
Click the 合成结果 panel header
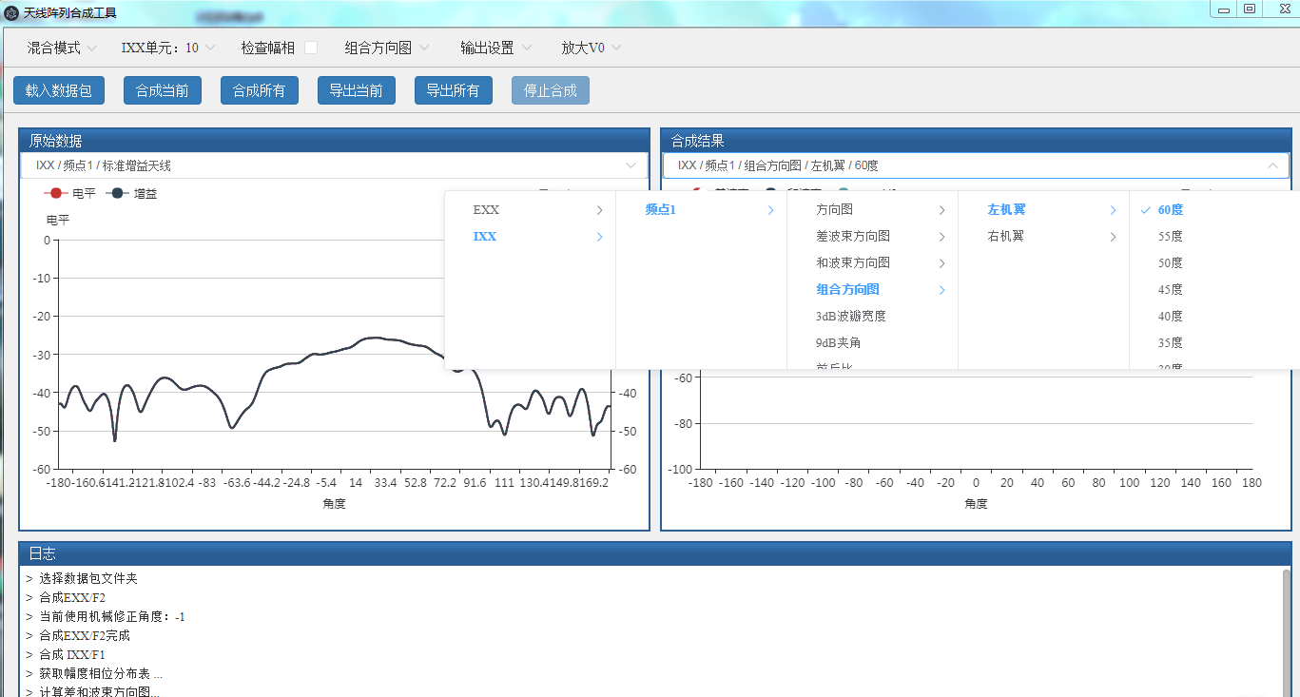pos(976,141)
